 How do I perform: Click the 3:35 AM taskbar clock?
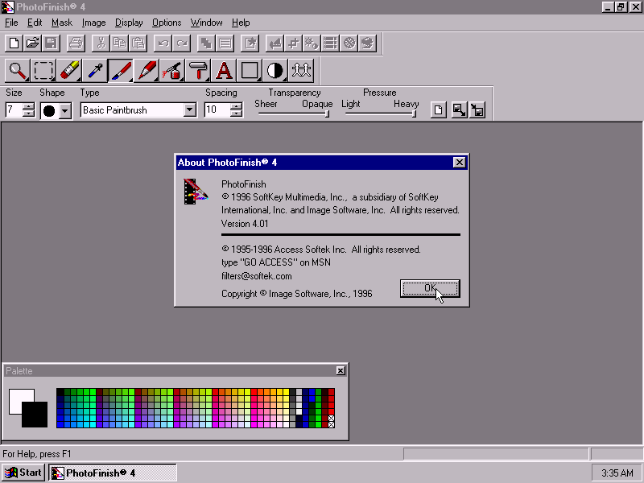(x=617, y=473)
